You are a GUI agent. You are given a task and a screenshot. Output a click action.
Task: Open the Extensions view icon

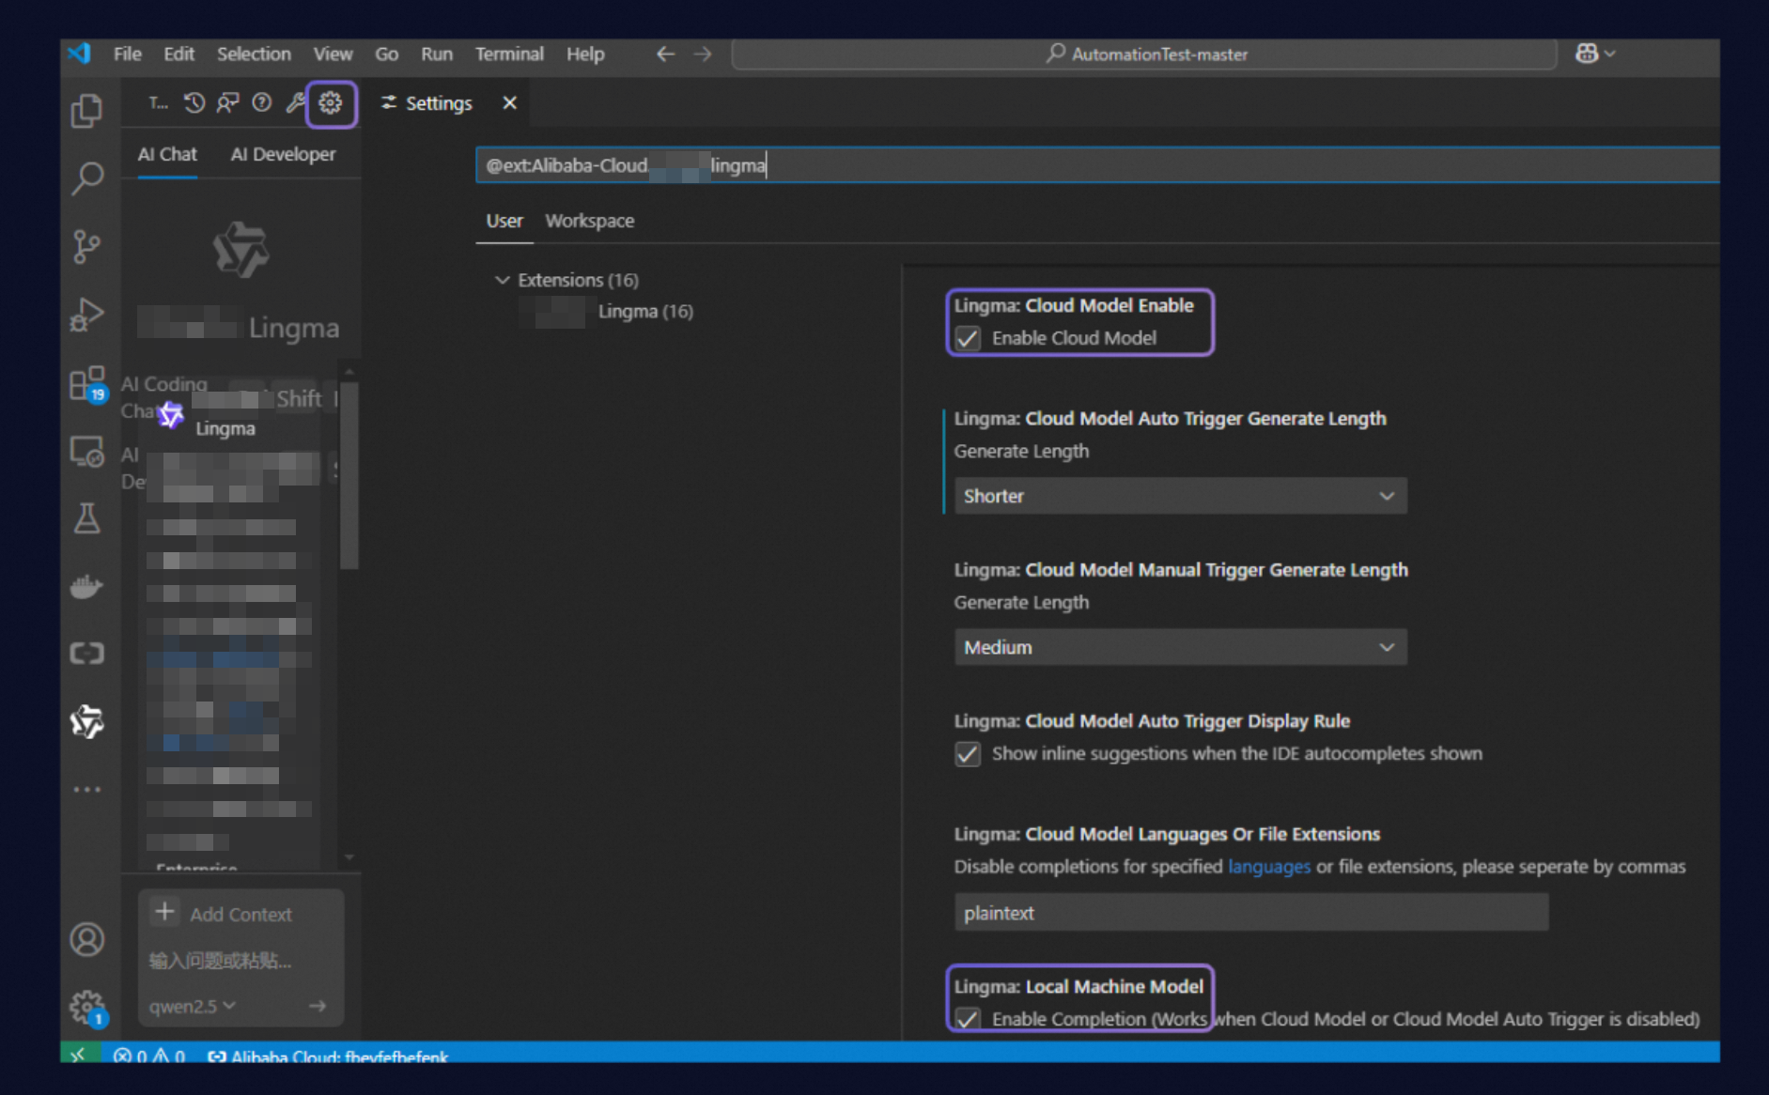[x=87, y=383]
